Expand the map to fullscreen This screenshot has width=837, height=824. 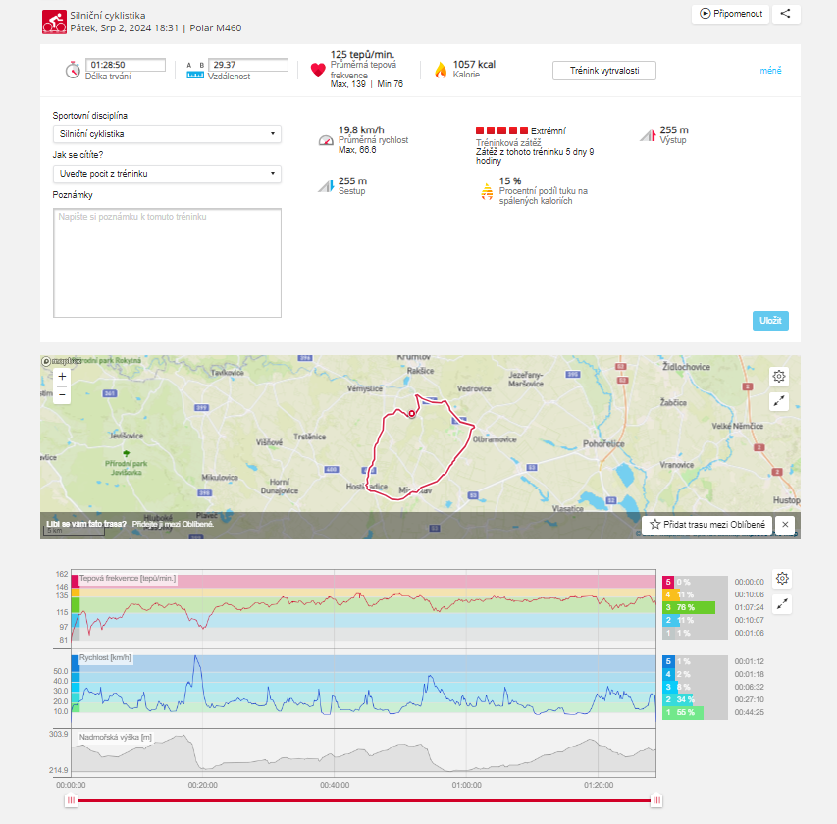click(779, 401)
